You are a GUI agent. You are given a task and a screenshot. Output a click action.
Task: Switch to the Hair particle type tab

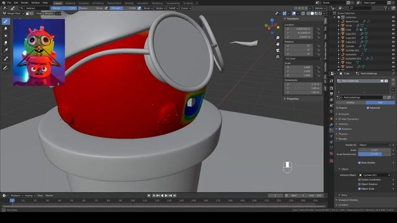[380, 102]
